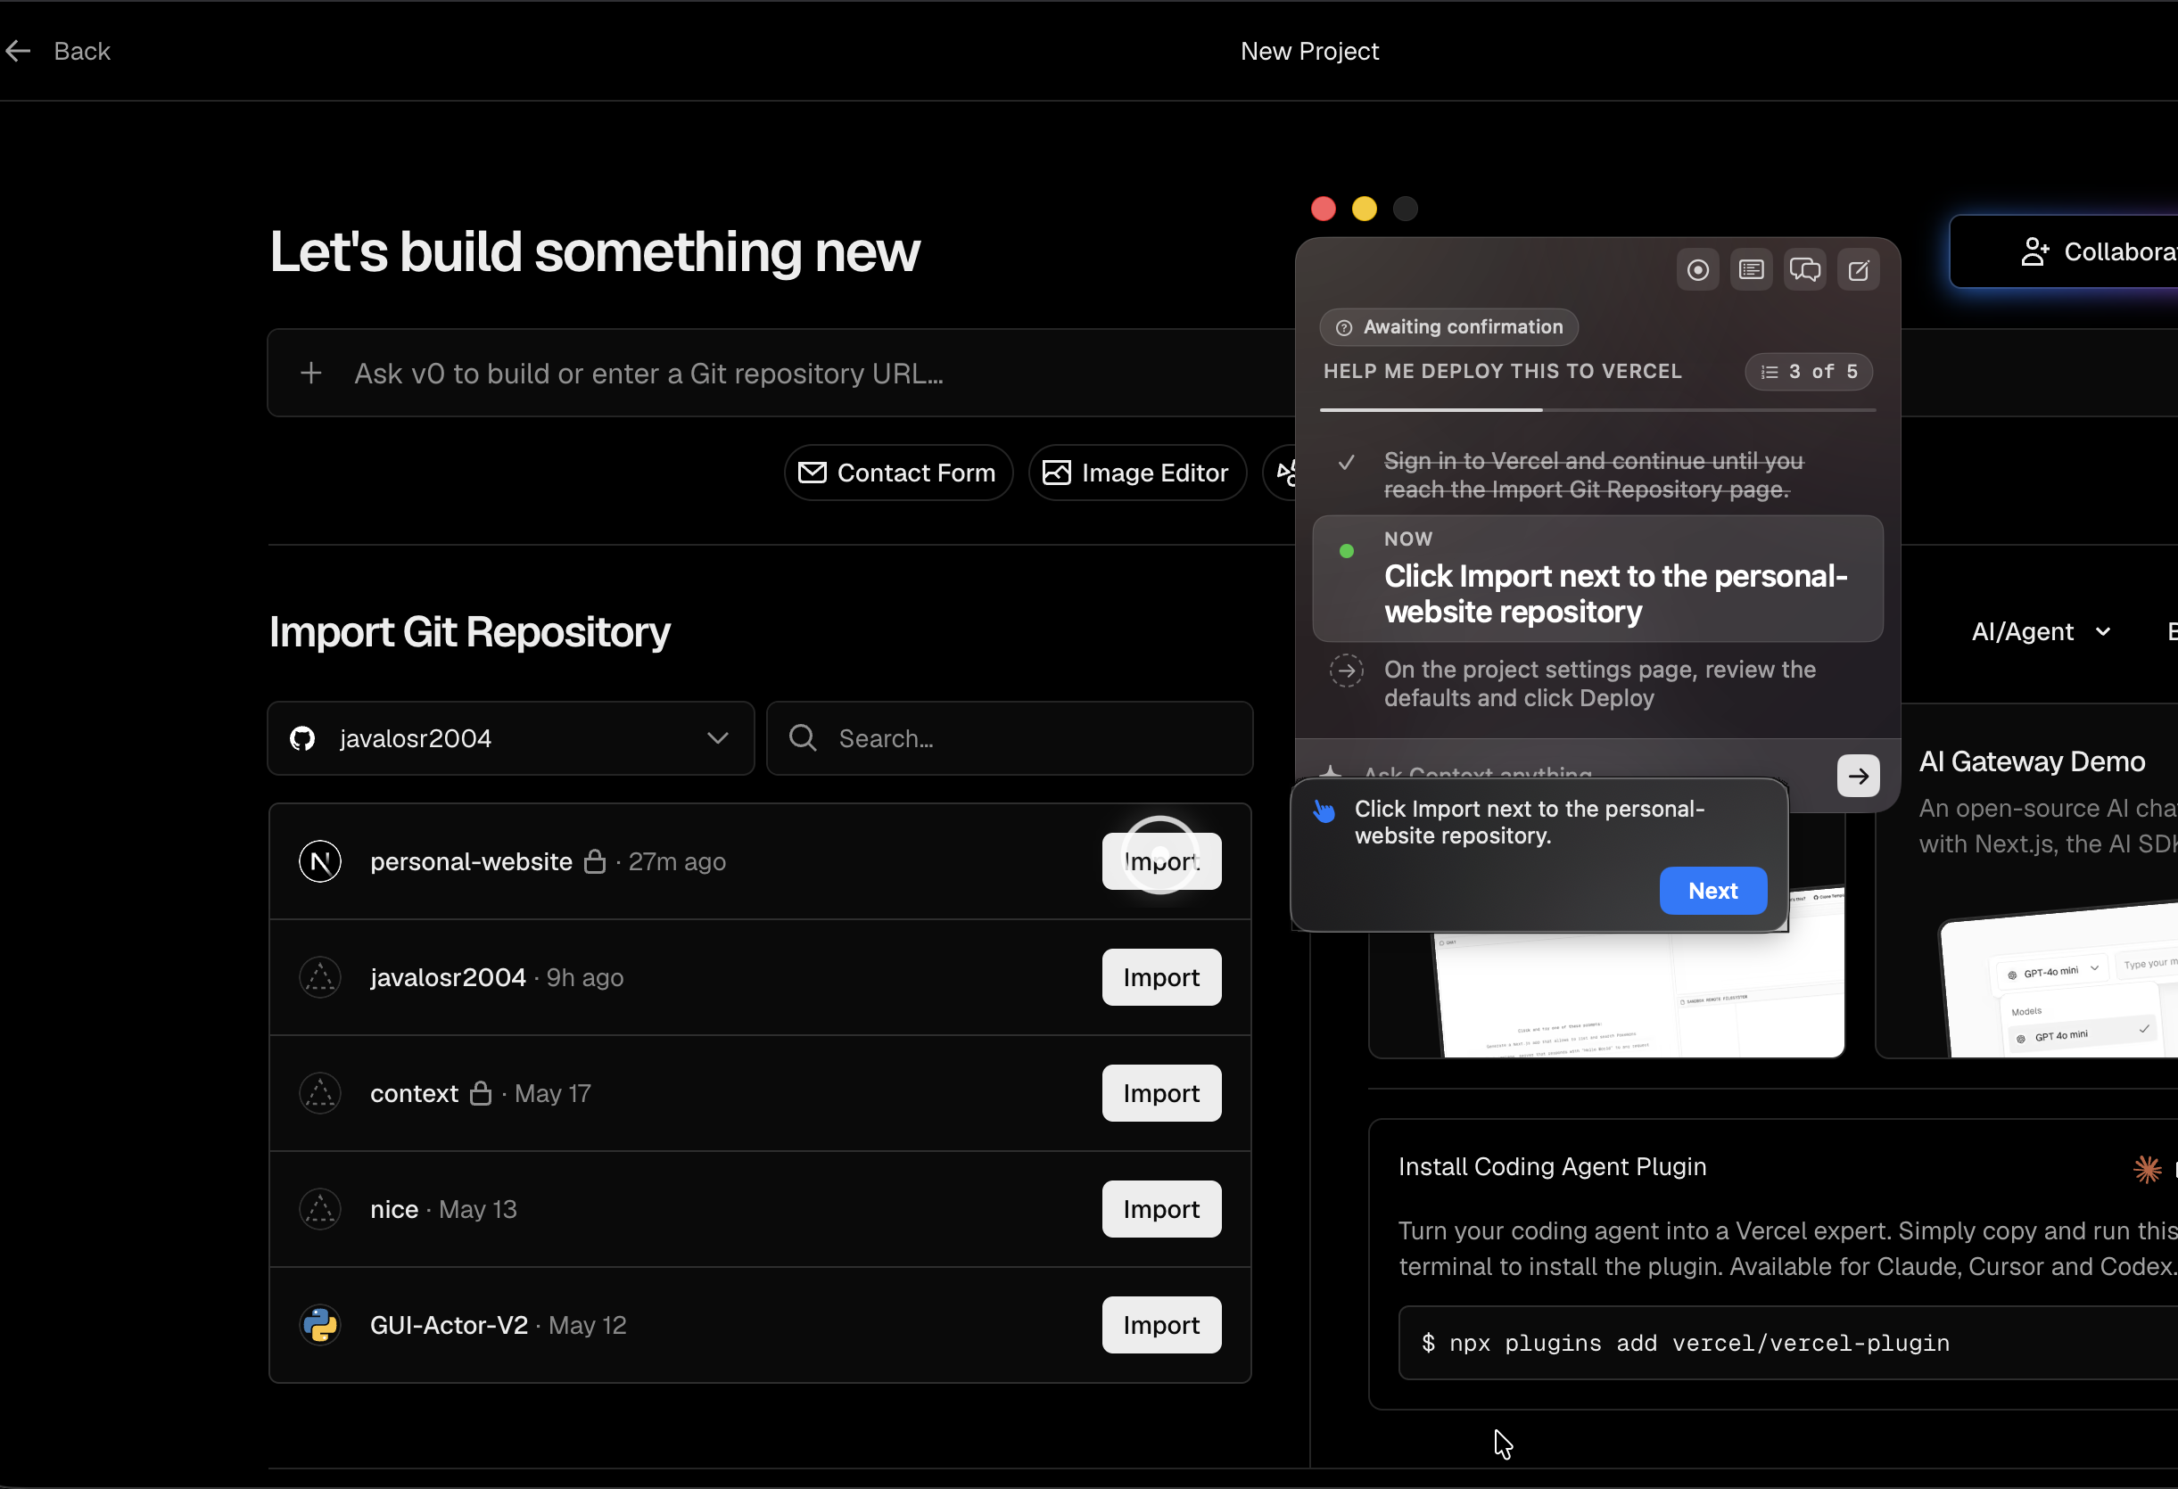Click the personal-website Next.js repository icon
Image resolution: width=2178 pixels, height=1489 pixels.
319,861
